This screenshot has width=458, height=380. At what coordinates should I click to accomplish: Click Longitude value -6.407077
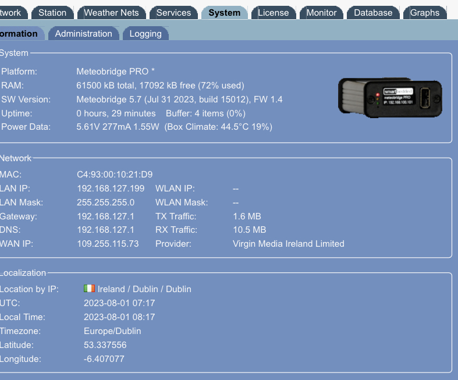tap(104, 359)
